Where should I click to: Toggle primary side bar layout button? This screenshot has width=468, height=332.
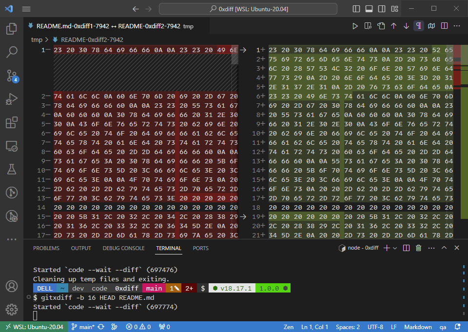(x=356, y=9)
